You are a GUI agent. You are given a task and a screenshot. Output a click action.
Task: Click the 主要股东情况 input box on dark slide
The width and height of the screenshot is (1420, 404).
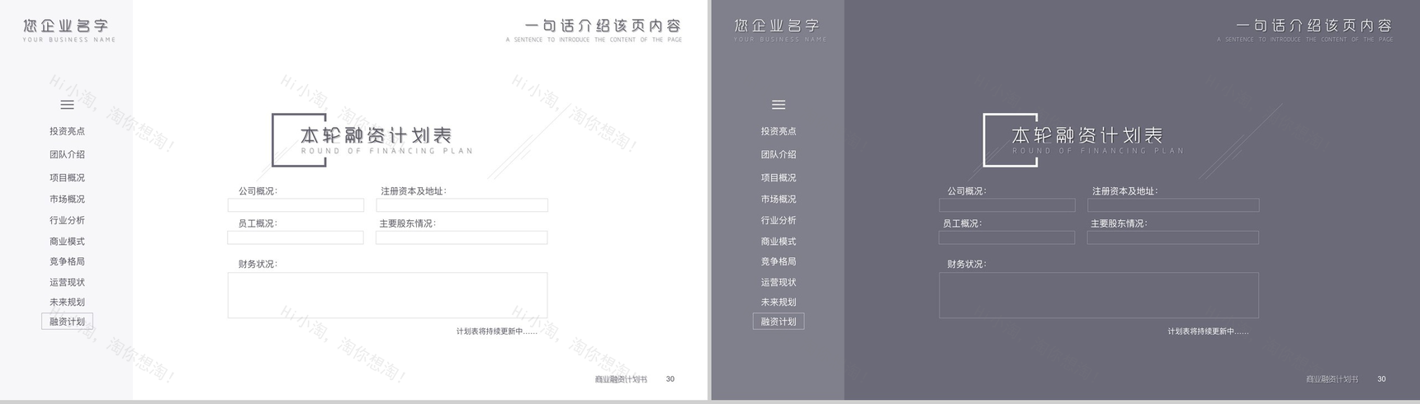1173,237
